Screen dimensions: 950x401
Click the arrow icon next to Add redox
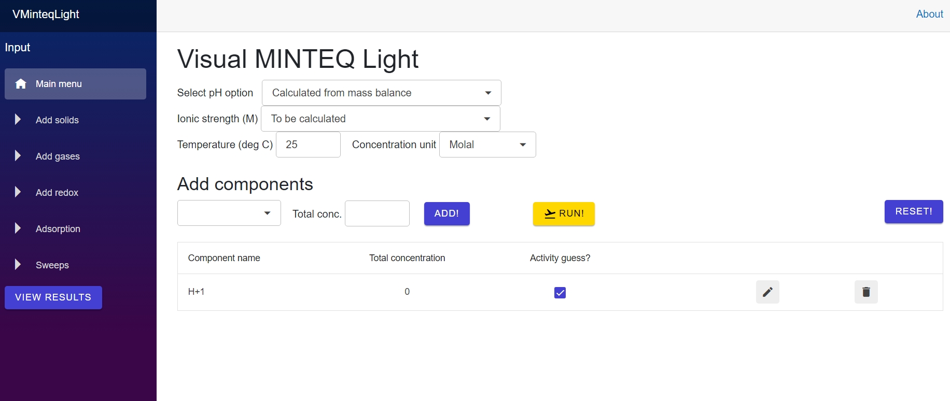pos(18,192)
